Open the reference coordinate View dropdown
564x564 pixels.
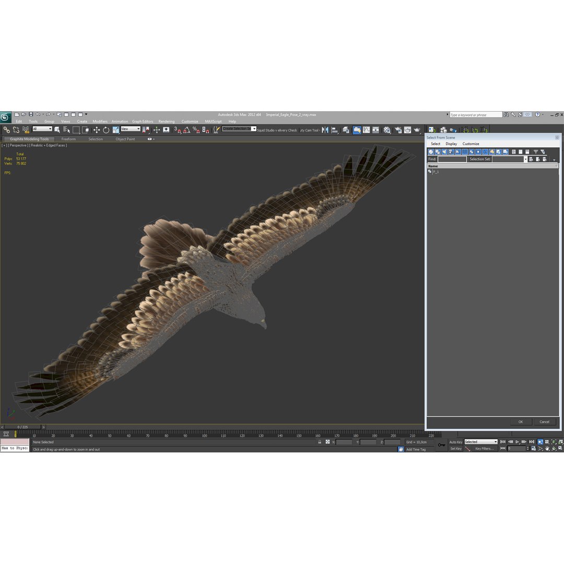pyautogui.click(x=130, y=129)
